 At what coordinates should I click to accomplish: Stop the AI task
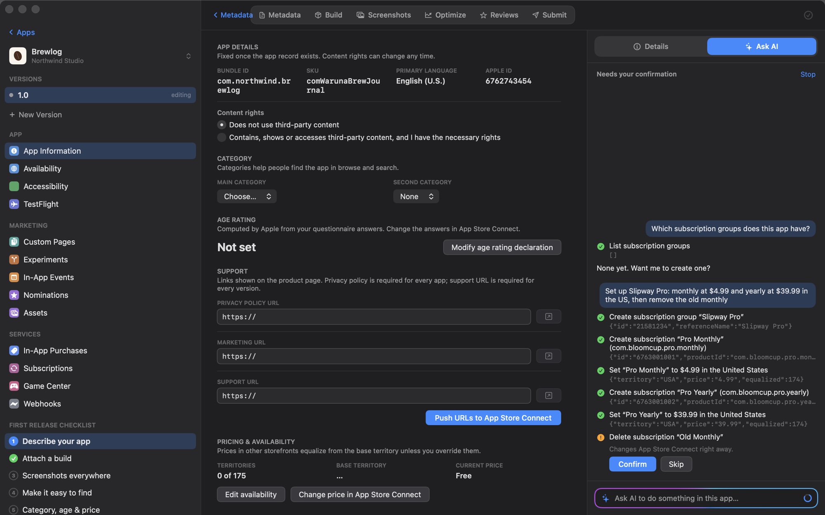[808, 74]
